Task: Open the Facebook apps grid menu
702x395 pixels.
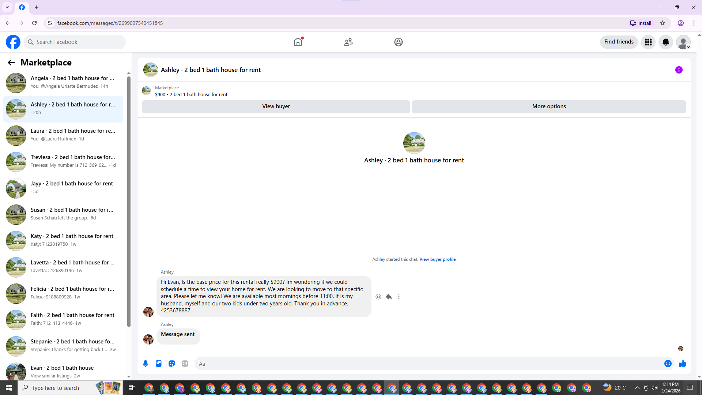Action: click(x=648, y=42)
